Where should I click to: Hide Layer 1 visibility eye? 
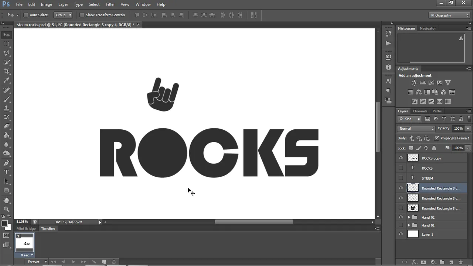401,234
